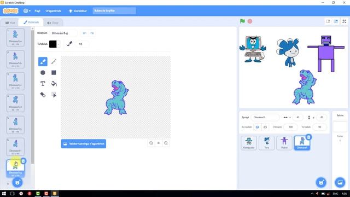Click the brush size value field
The width and height of the screenshot is (350, 197).
click(x=82, y=44)
